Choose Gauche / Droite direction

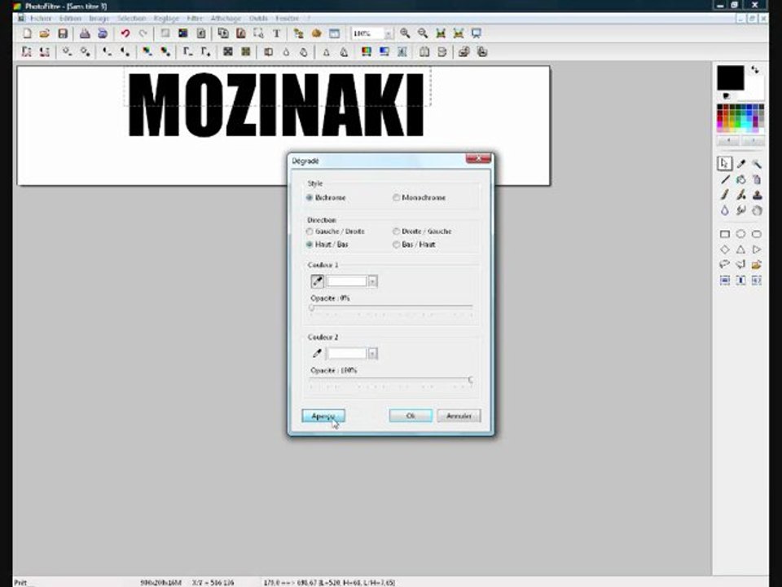(x=335, y=232)
